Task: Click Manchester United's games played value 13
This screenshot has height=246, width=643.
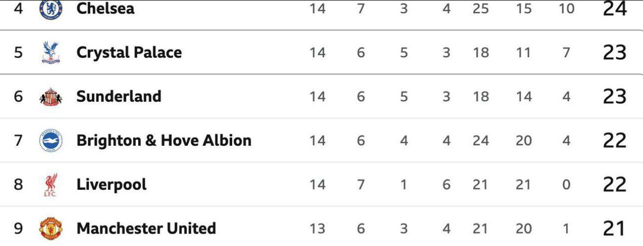Action: tap(317, 228)
